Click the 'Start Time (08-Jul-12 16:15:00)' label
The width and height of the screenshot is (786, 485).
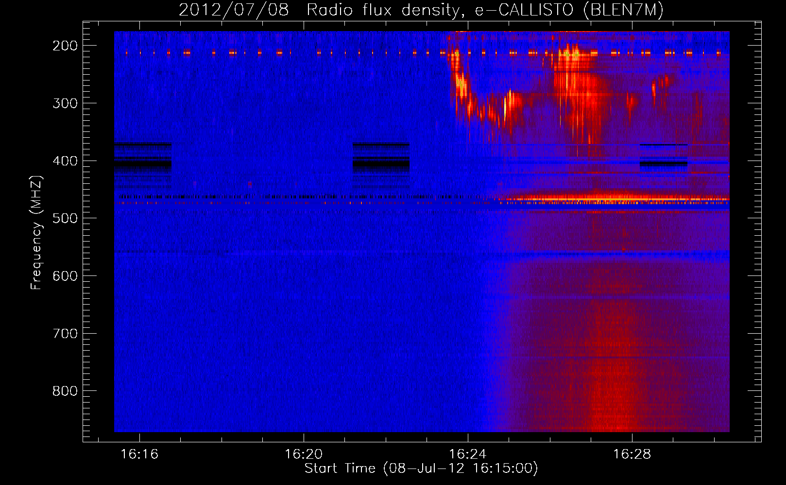421,469
